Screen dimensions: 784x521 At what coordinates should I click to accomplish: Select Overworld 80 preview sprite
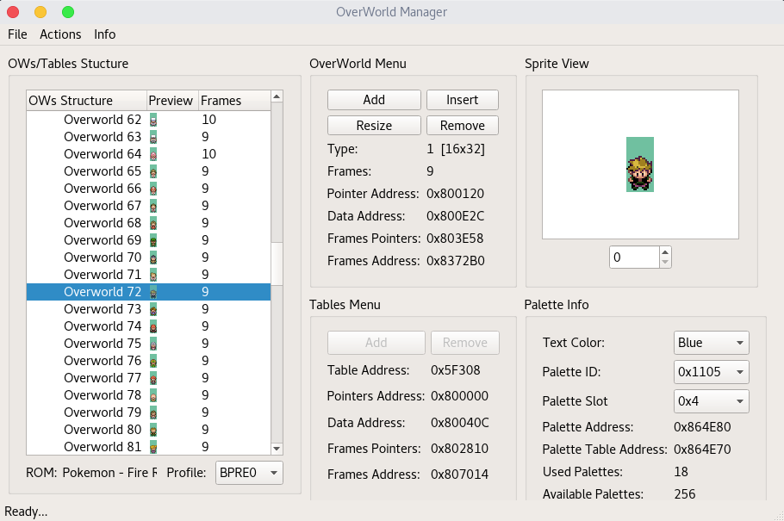[x=153, y=430]
